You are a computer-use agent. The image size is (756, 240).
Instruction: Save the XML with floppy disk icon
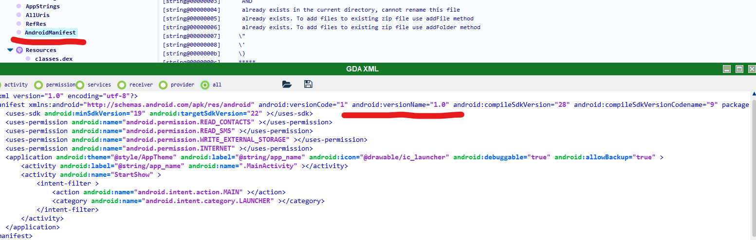point(308,85)
